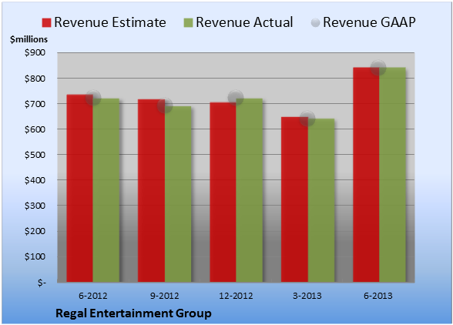
Task: Click the GAAP marker above 6-2013
Action: click(378, 67)
